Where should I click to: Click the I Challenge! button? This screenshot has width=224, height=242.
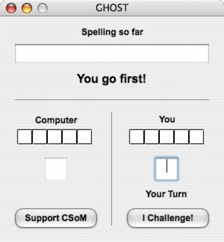[x=168, y=218]
